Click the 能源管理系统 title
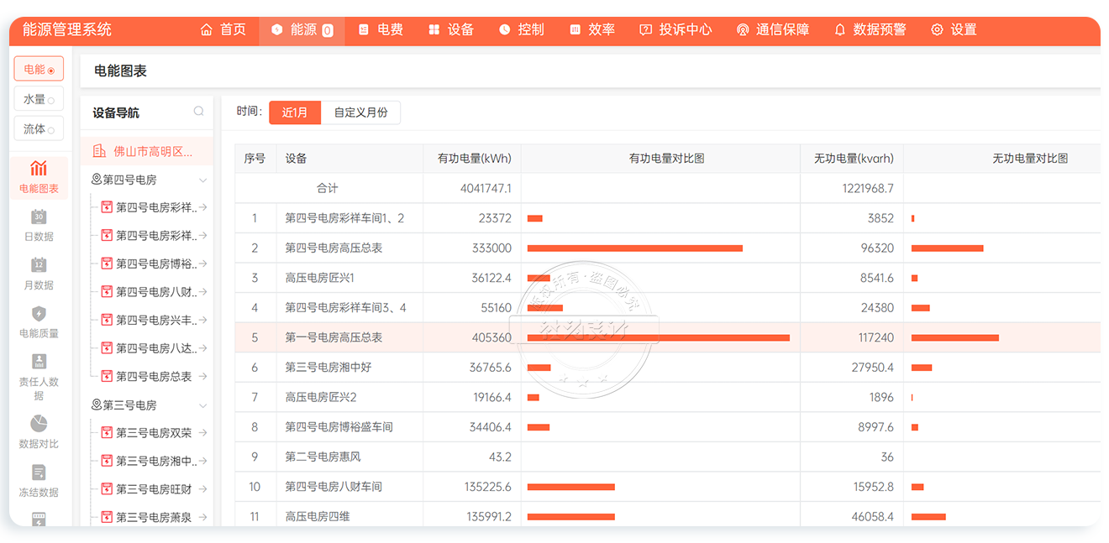The height and width of the screenshot is (543, 1109). tap(66, 29)
